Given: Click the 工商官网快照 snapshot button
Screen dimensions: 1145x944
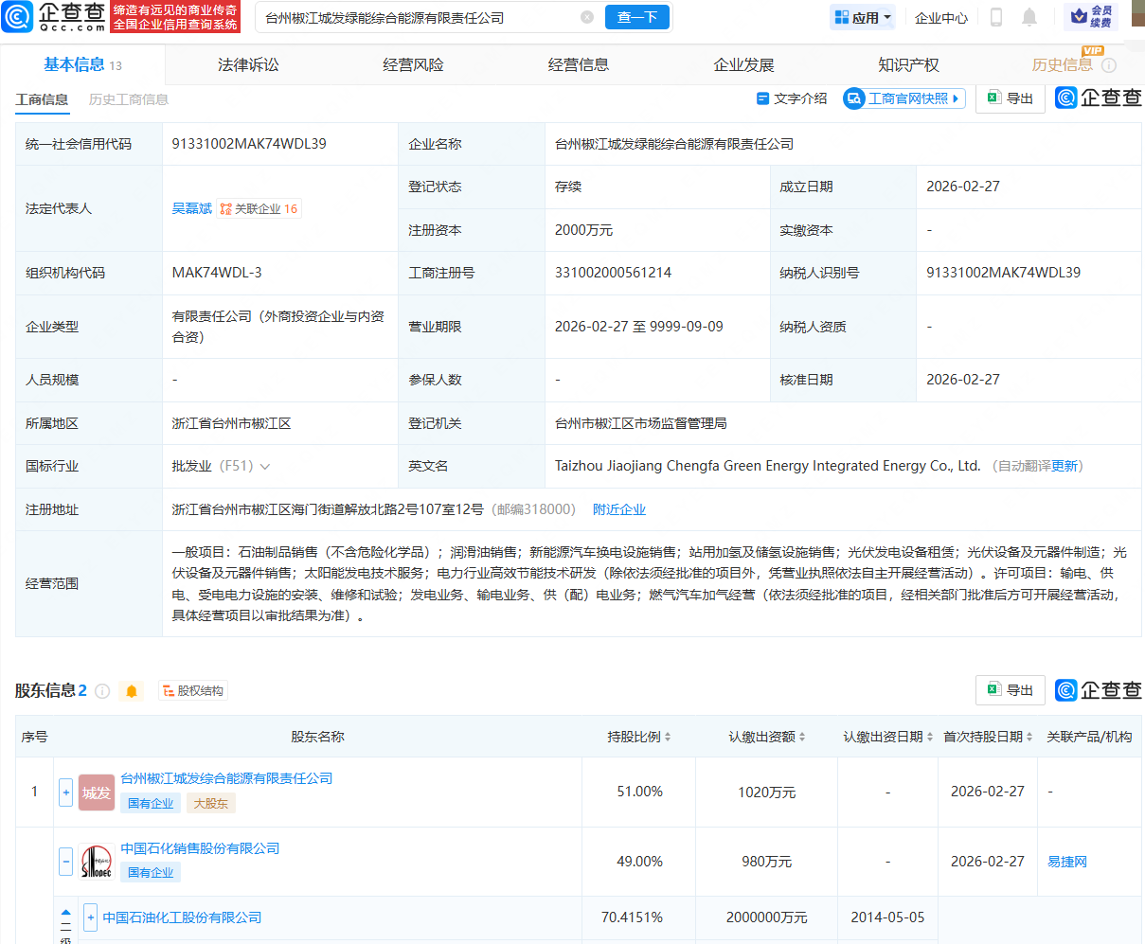Looking at the screenshot, I should [x=903, y=98].
